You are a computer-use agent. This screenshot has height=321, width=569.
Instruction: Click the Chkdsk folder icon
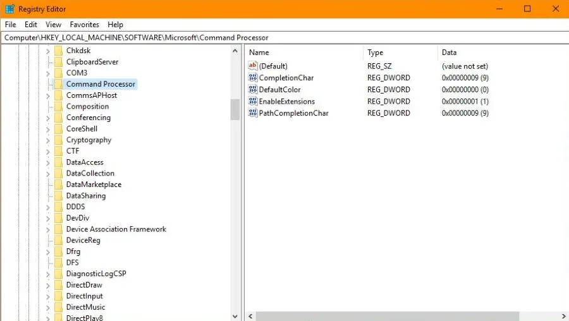tap(58, 51)
